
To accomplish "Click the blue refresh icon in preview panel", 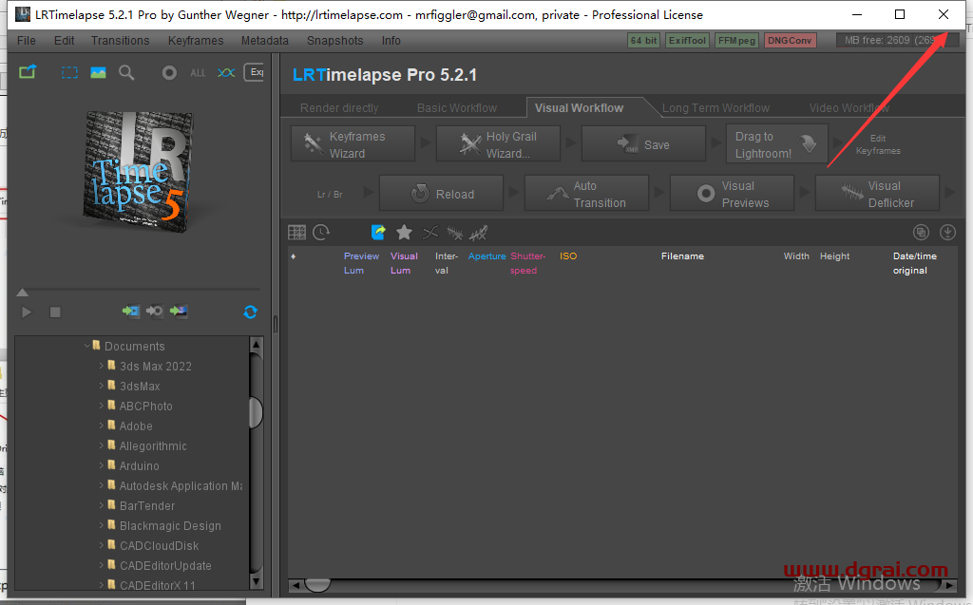I will click(x=250, y=312).
